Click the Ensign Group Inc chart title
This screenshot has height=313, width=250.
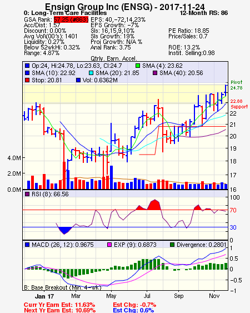point(125,7)
